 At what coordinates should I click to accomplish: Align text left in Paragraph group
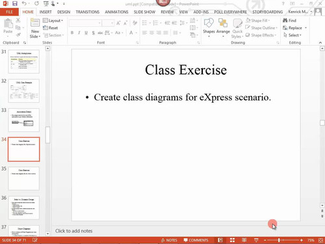[x=144, y=33]
